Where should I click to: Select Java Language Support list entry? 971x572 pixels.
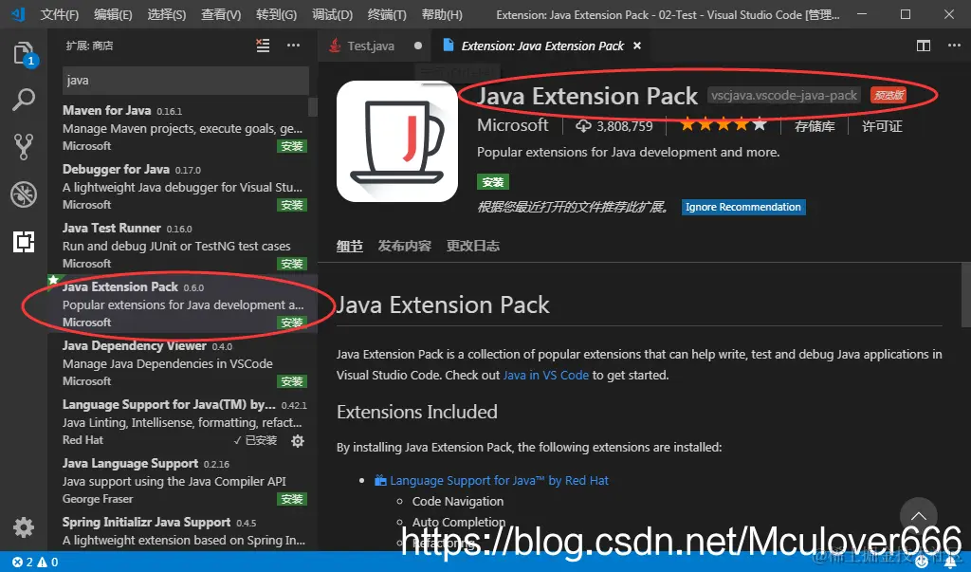183,481
